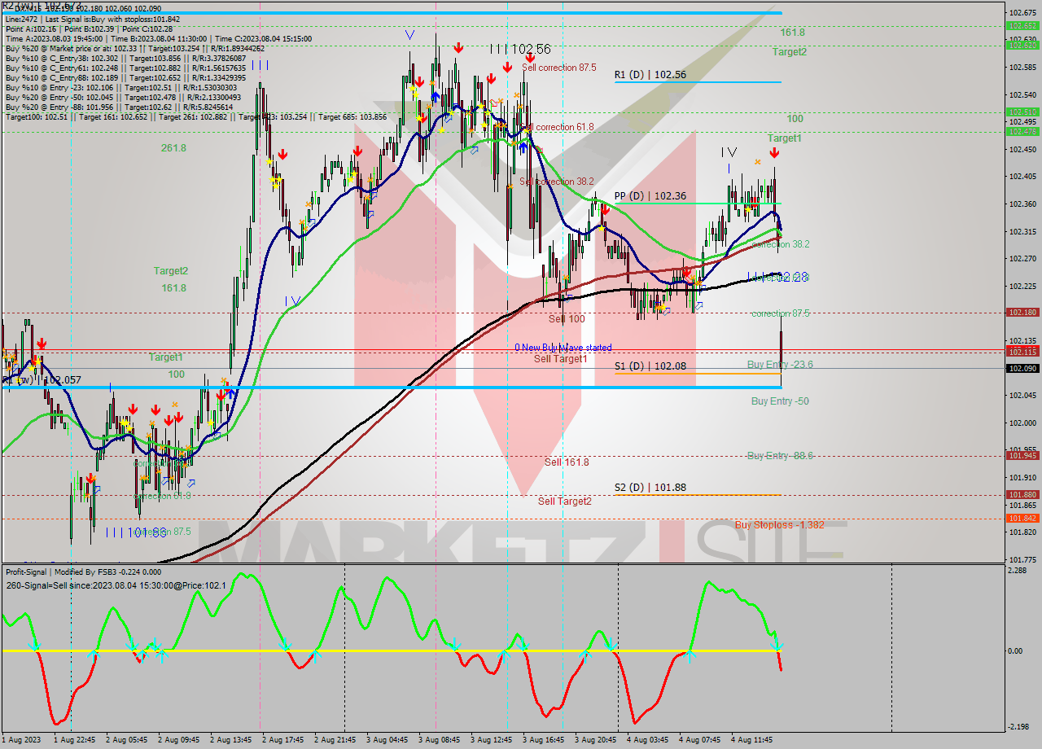1042x749 pixels.
Task: Click the 102.360 price axis value
Action: tap(1022, 204)
